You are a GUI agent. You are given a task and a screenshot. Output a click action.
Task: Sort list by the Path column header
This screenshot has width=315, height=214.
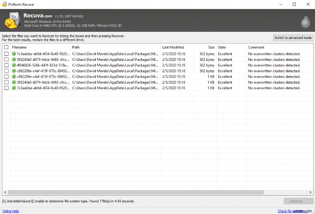115,47
